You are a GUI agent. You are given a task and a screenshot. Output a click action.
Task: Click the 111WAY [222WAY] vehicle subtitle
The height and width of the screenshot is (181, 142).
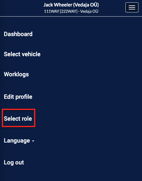[71, 11]
